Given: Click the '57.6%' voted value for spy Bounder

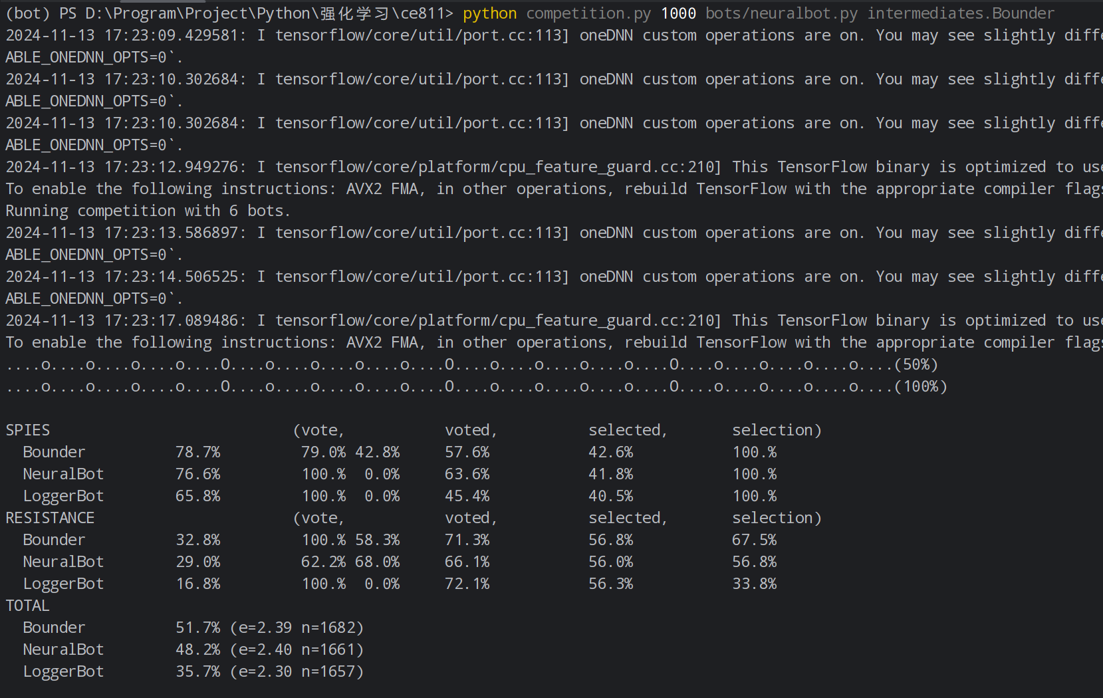Looking at the screenshot, I should point(467,452).
